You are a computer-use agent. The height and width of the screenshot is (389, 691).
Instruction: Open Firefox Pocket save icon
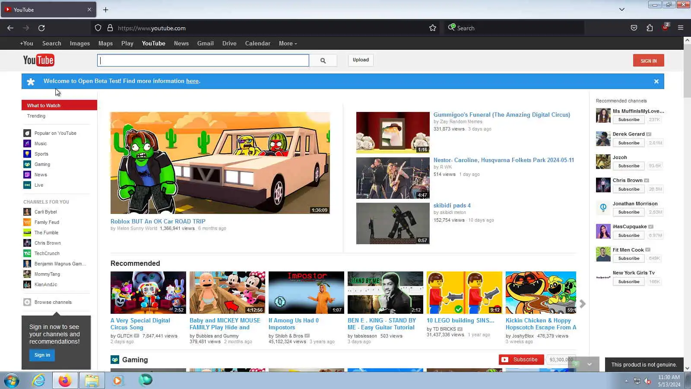634,28
